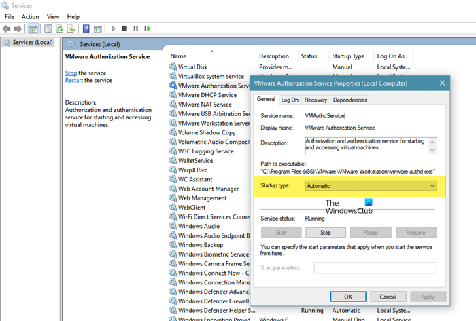Click the Stop Service square icon
The width and height of the screenshot is (476, 321).
[x=124, y=29]
